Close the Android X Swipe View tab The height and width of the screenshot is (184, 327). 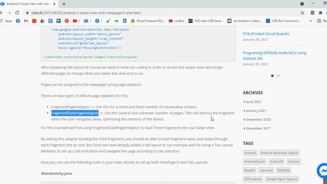54,4
